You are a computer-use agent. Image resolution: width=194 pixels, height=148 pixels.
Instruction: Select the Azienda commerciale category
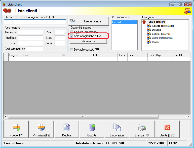point(163,26)
